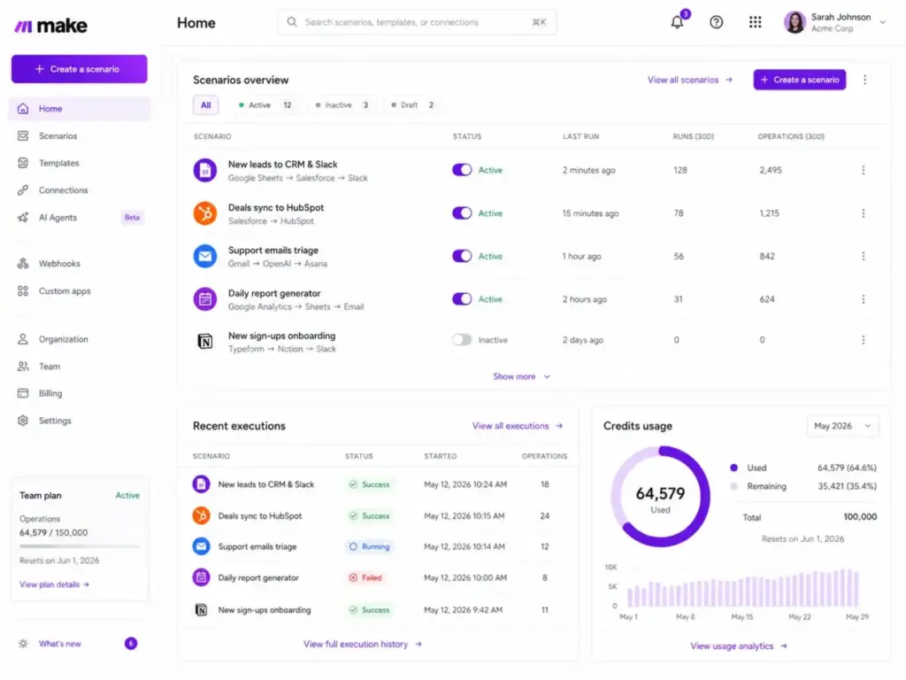Screen dimensions: 906x680
Task: Expand Show more scenarios
Action: point(522,376)
